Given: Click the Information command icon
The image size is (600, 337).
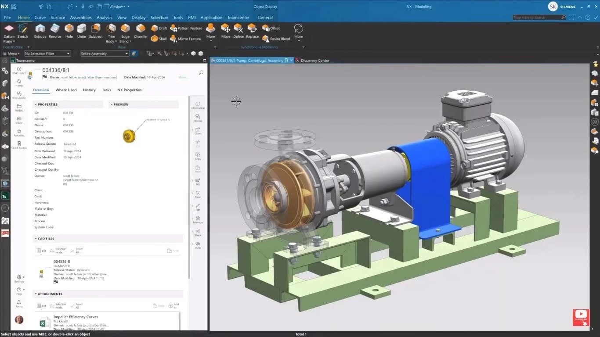Looking at the screenshot, I should pyautogui.click(x=198, y=105).
